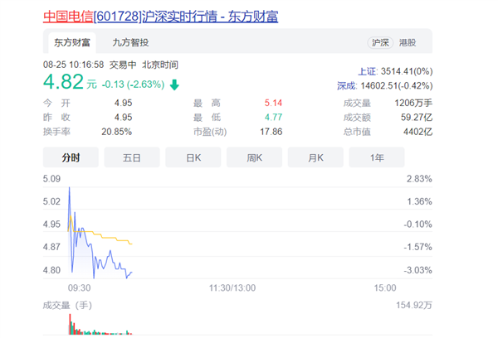498x338 pixels.
Task: Show the 分时 intraday chart
Action: point(70,157)
